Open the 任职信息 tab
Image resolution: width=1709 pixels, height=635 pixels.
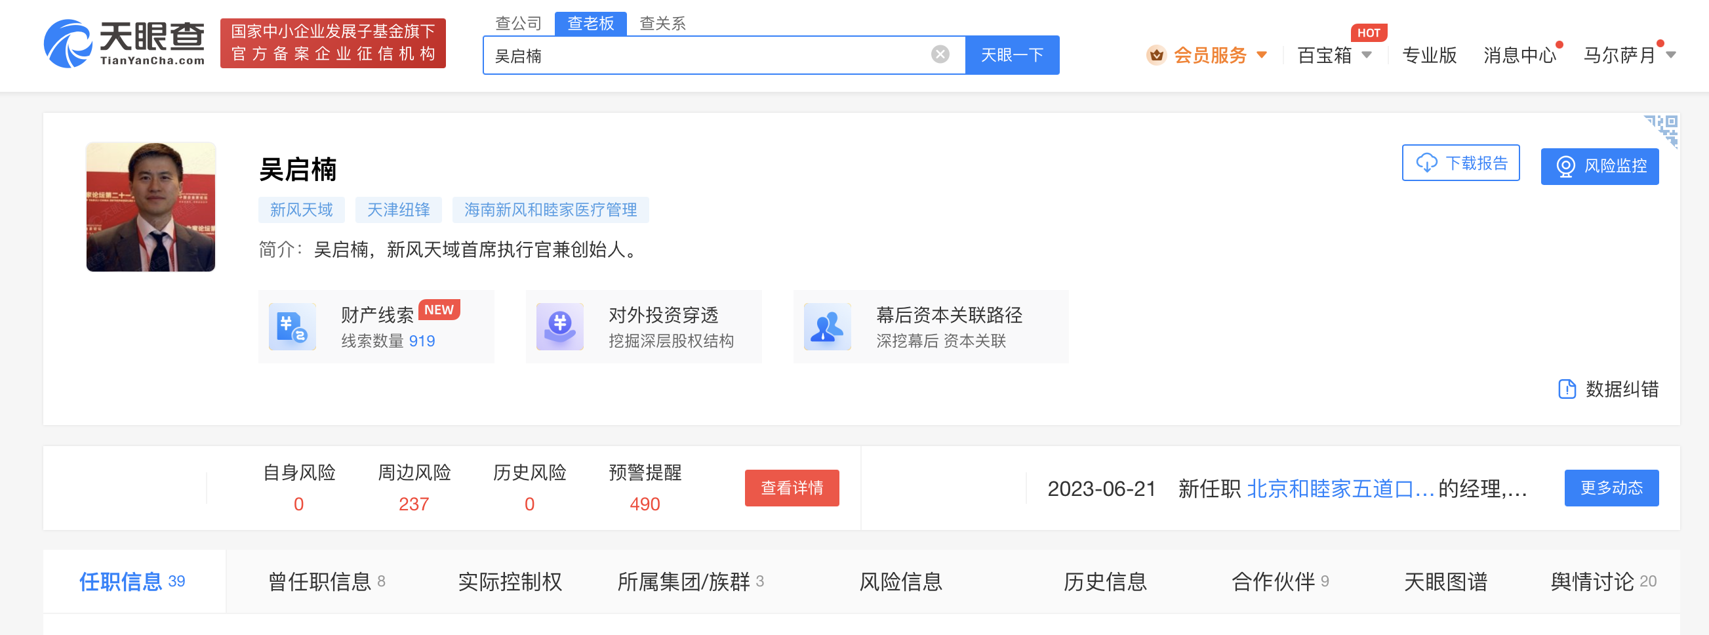point(132,581)
